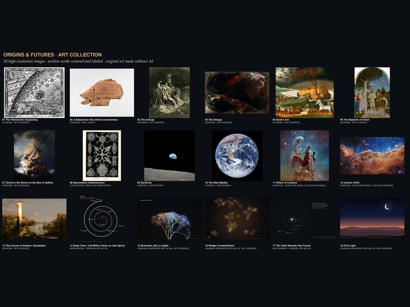Click caption '07 Christ in the Storm on the Sea of Galilee'
410x307 pixels.
pyautogui.click(x=28, y=183)
